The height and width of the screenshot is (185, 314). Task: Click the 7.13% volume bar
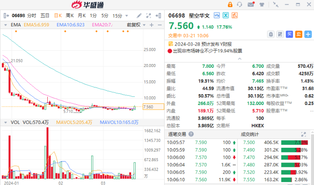[x=294, y=143]
